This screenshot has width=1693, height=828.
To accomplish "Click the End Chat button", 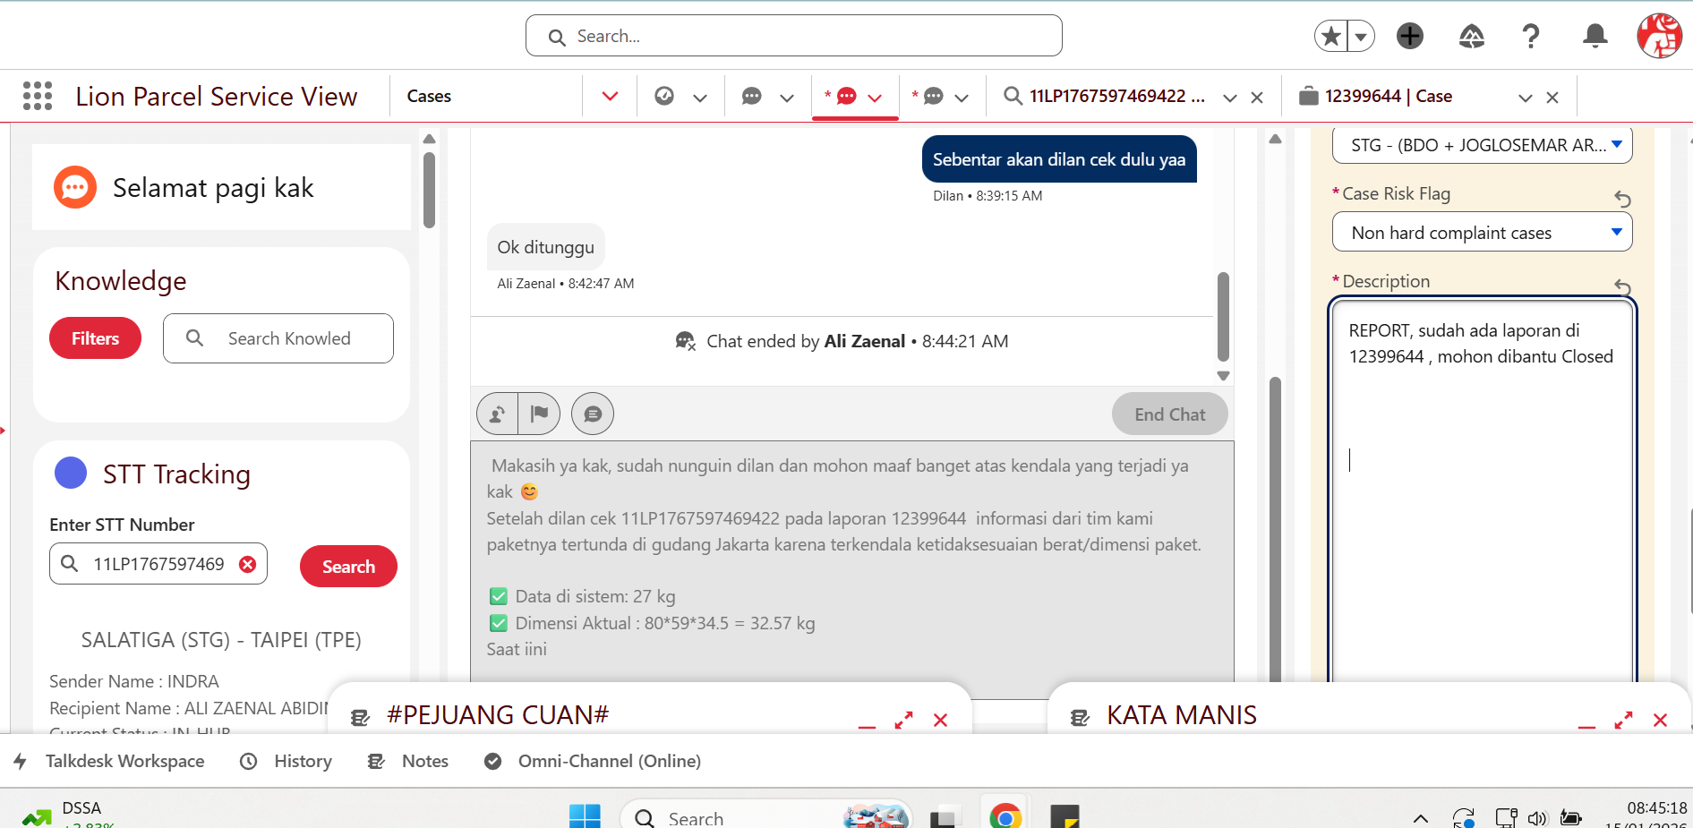I will coord(1169,414).
